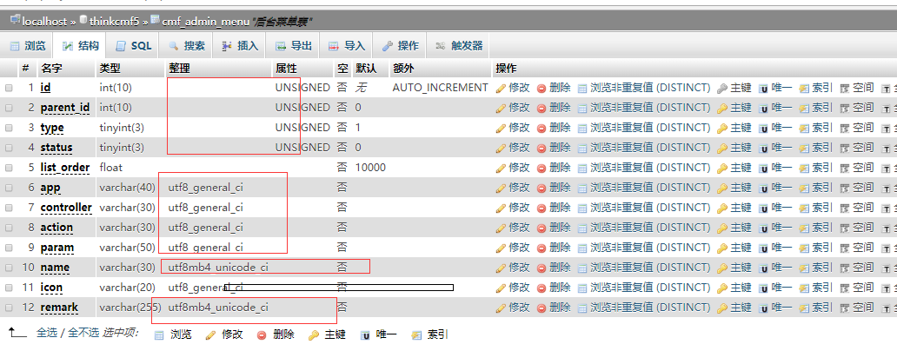This screenshot has width=897, height=351.
Task: Click 全选 to select all columns
Action: [x=48, y=332]
